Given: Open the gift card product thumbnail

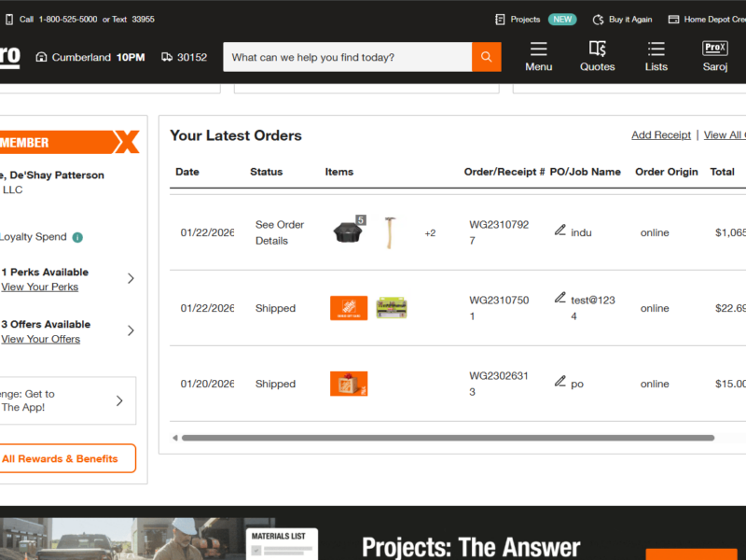Looking at the screenshot, I should coord(349,308).
